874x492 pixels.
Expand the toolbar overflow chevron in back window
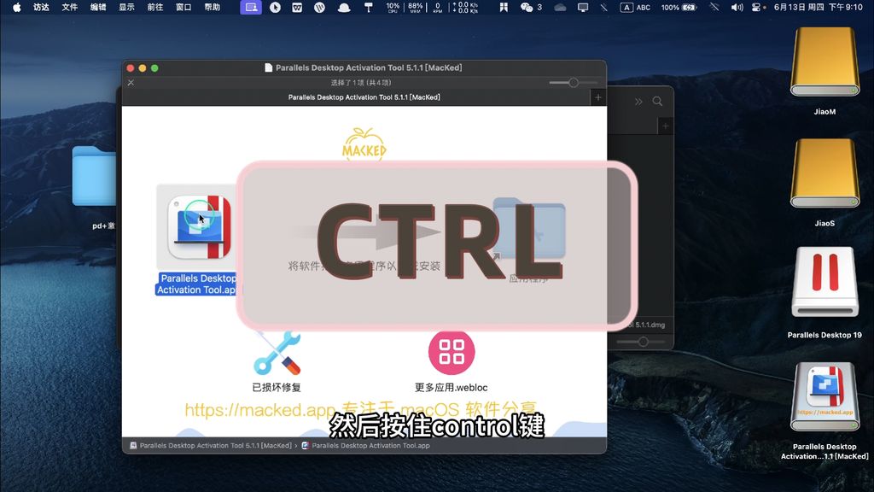point(638,102)
